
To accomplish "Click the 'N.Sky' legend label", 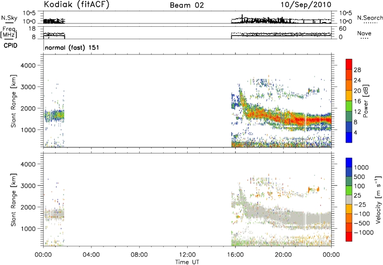I will tap(9, 18).
